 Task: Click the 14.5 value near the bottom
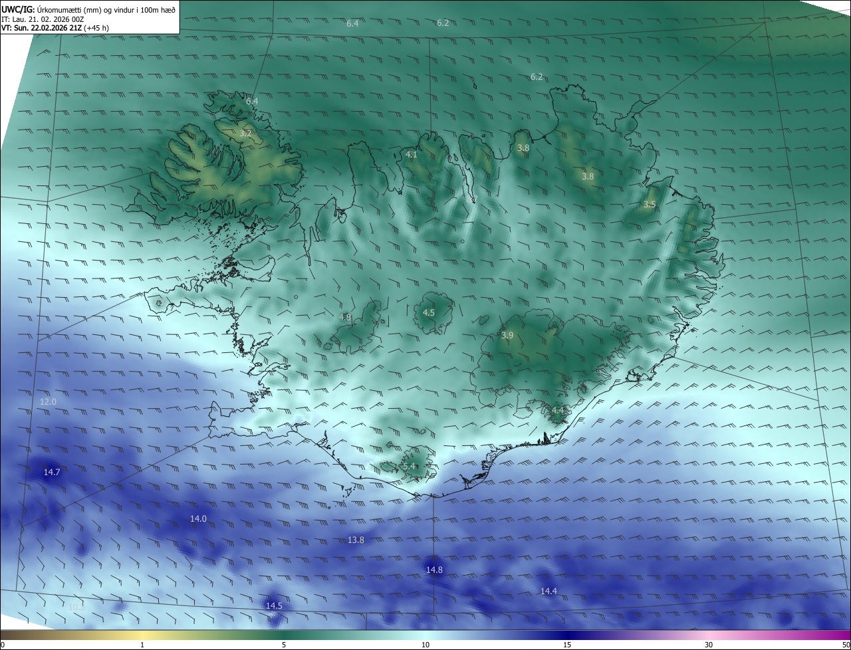pos(274,606)
